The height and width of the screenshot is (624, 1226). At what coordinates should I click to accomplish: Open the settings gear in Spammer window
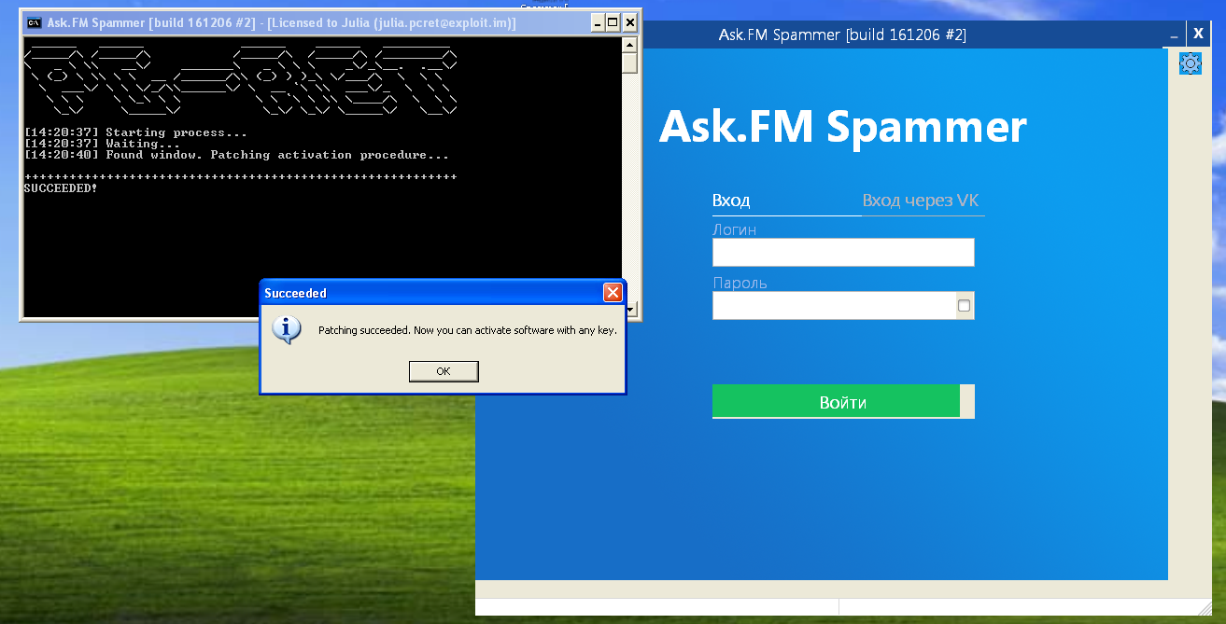coord(1191,63)
